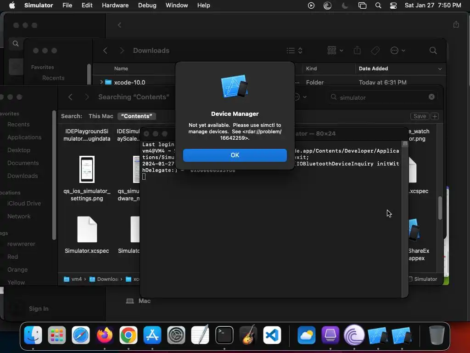Image resolution: width=470 pixels, height=353 pixels.
Task: Open the Window menu
Action: point(177,6)
